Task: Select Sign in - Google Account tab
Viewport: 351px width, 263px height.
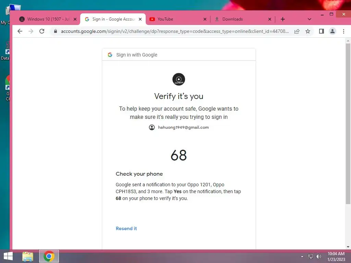Action: 113,19
